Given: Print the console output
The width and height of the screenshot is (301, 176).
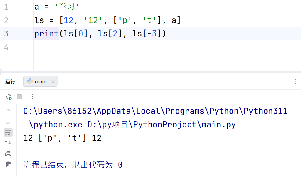Looking at the screenshot, I should point(8,153).
